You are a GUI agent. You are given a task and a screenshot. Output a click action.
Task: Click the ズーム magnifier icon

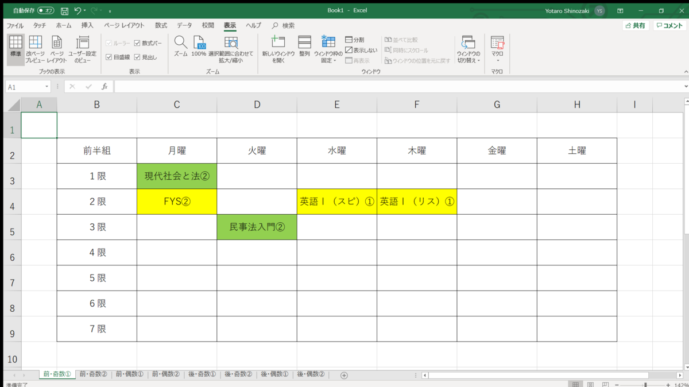pyautogui.click(x=180, y=42)
